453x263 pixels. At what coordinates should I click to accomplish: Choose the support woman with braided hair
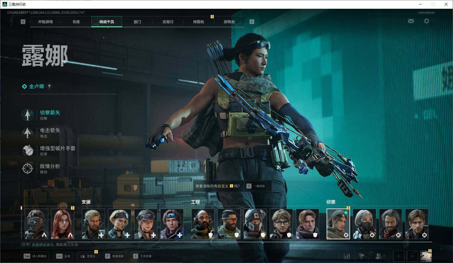coord(146,224)
